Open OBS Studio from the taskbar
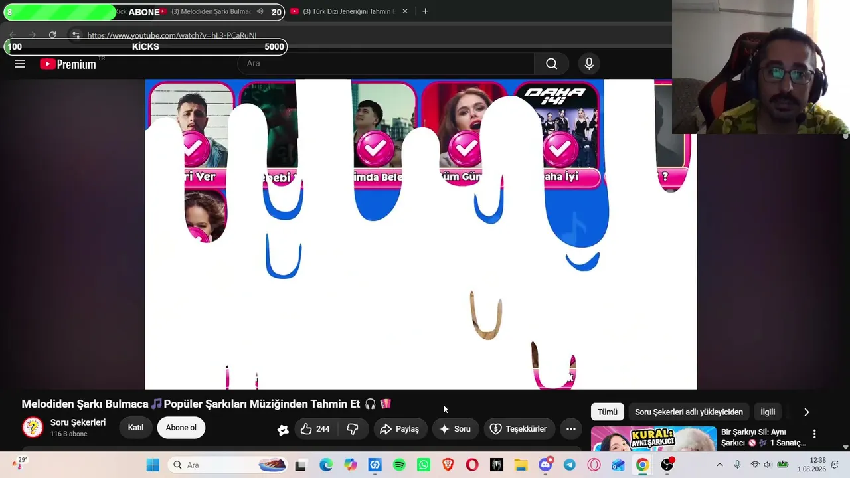The image size is (850, 478). pos(667,464)
